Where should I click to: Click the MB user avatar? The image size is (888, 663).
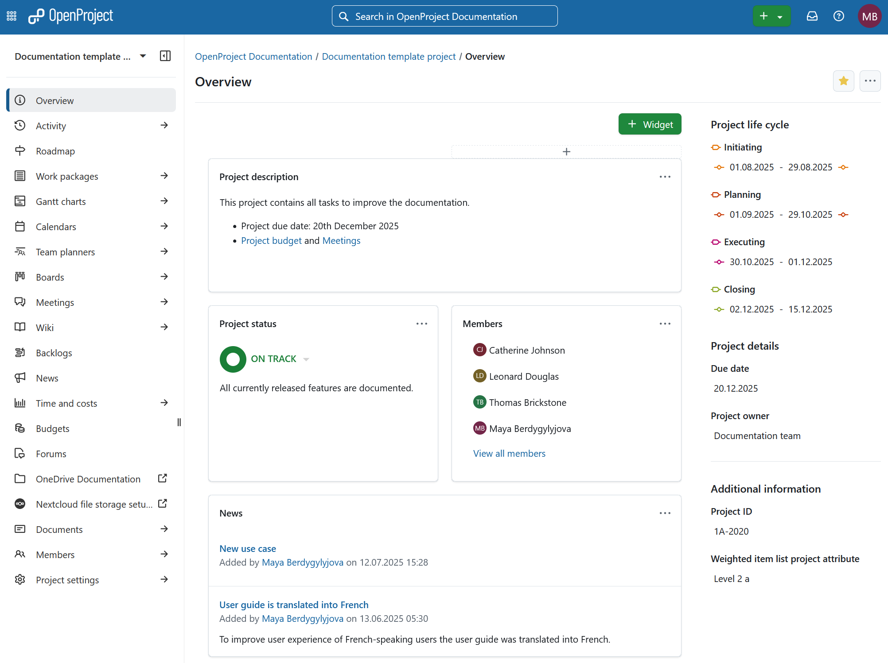tap(869, 16)
